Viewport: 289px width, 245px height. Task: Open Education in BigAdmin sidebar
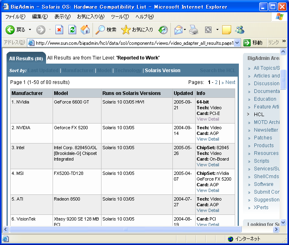(265, 99)
